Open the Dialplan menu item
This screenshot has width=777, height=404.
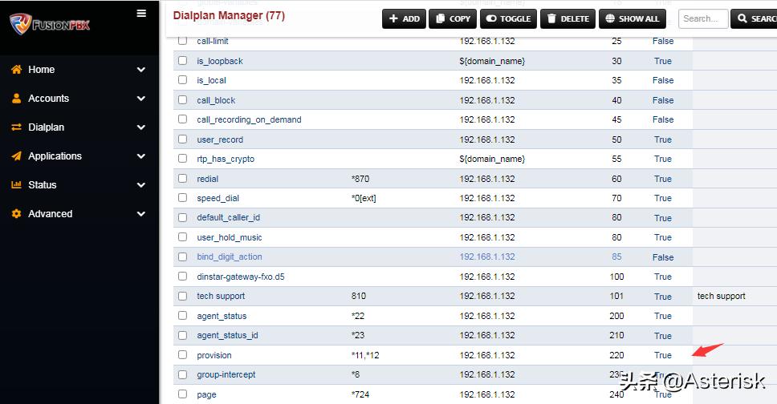coord(46,127)
